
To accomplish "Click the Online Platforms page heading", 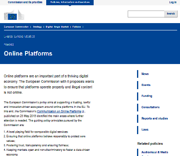I will [28, 53].
